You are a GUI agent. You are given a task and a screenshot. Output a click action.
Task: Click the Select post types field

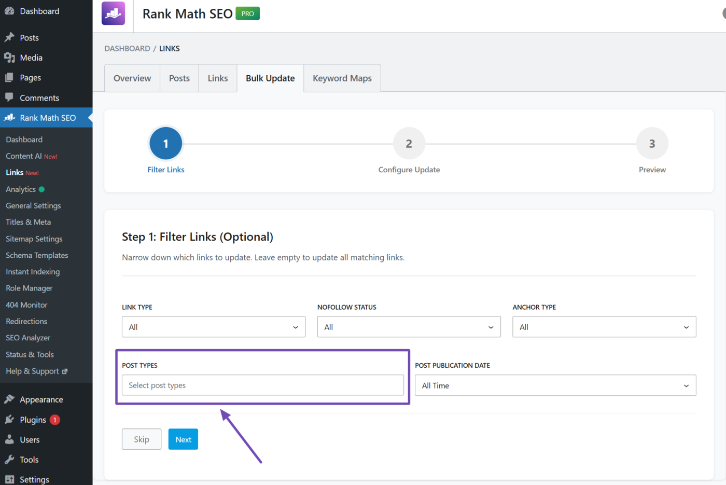pos(262,385)
